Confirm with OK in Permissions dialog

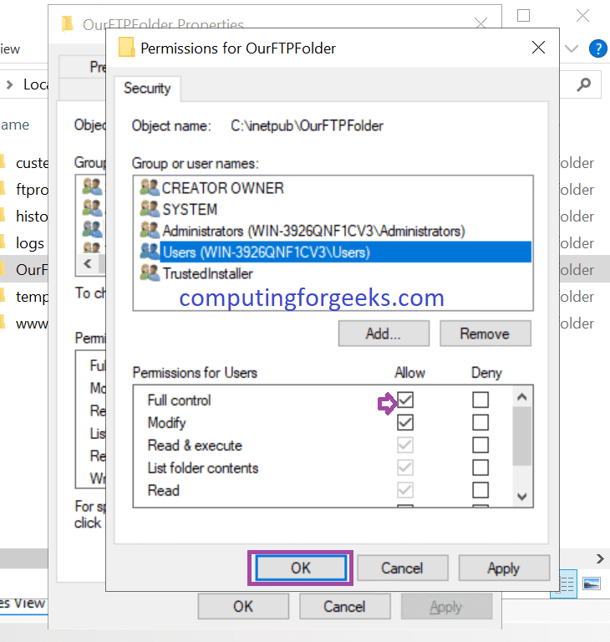pyautogui.click(x=301, y=568)
